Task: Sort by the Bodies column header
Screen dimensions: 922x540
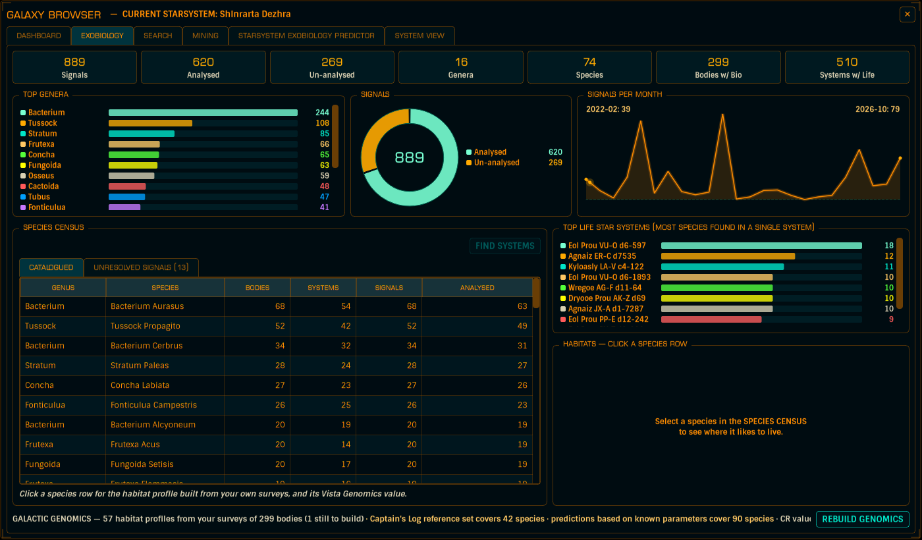Action: (x=258, y=287)
